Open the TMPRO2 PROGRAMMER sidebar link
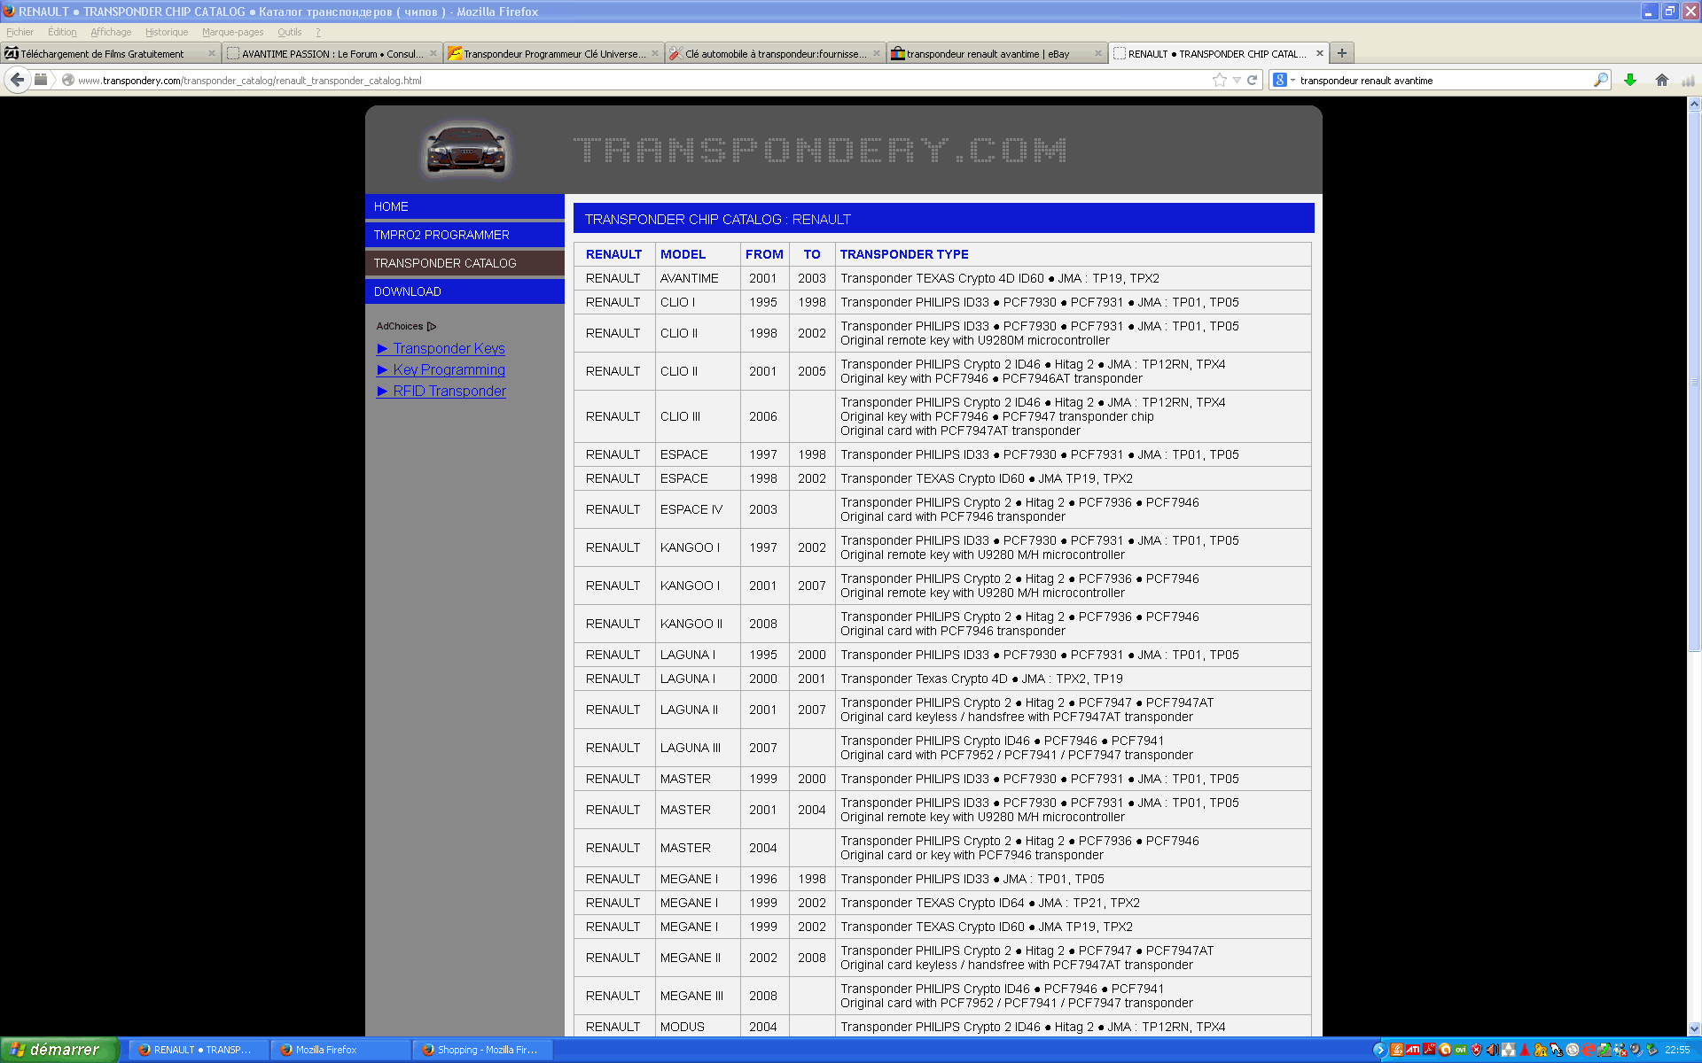The image size is (1702, 1063). click(x=441, y=235)
